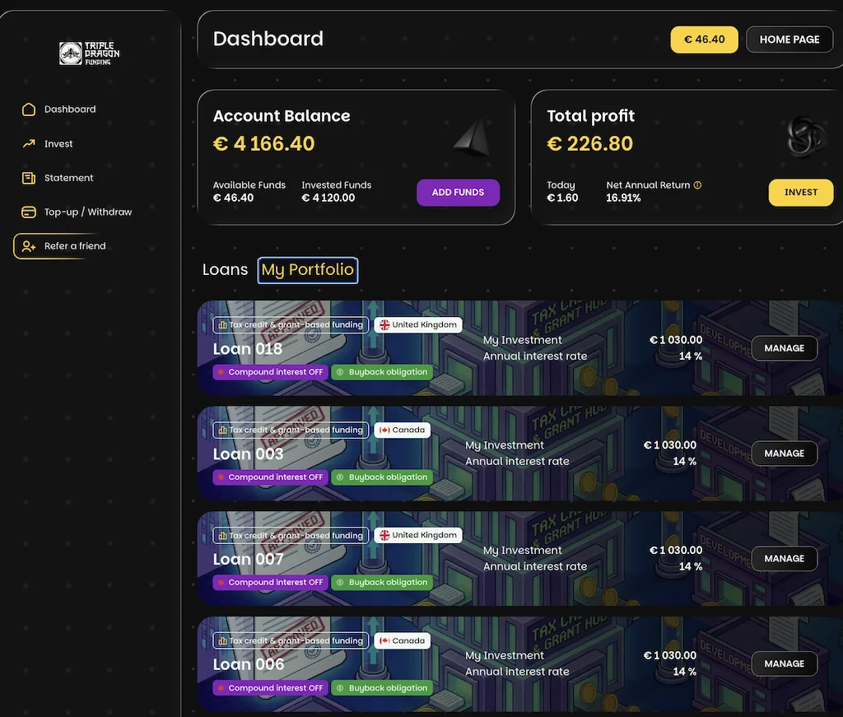The width and height of the screenshot is (843, 717).
Task: Switch to the Loans tab
Action: coord(225,269)
